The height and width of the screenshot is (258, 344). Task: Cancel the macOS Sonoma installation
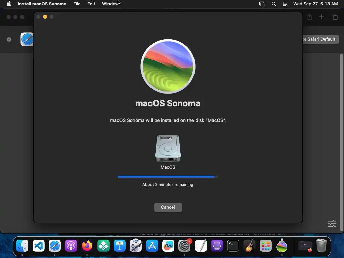pos(168,207)
